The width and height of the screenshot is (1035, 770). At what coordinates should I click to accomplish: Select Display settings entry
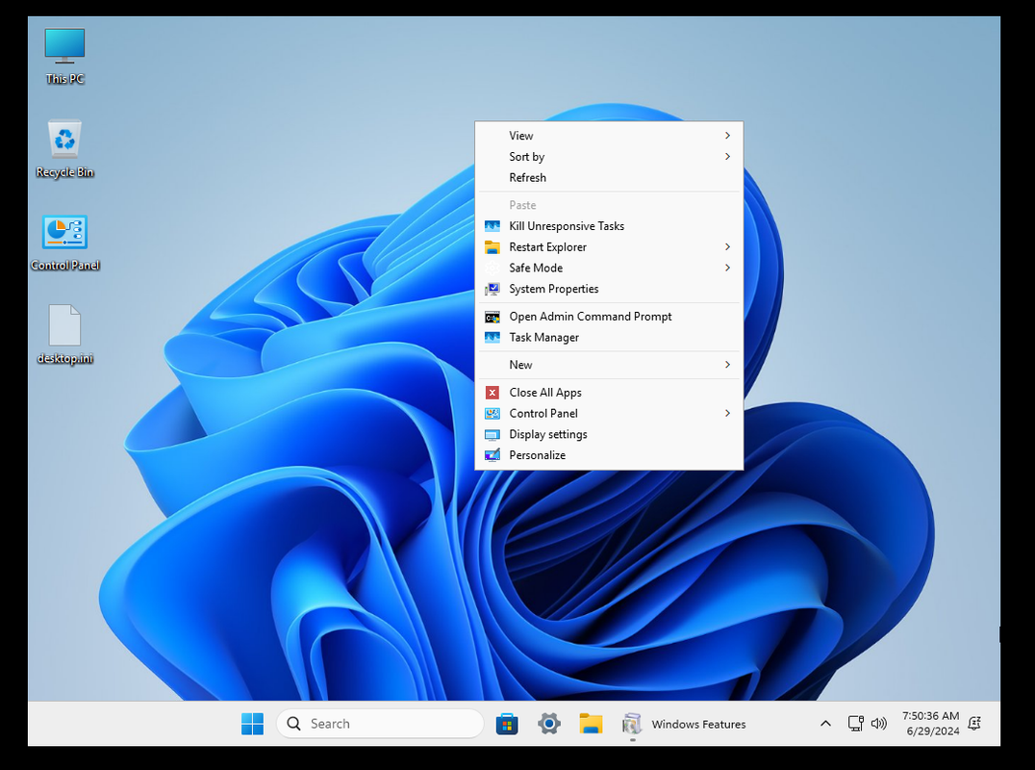coord(609,434)
